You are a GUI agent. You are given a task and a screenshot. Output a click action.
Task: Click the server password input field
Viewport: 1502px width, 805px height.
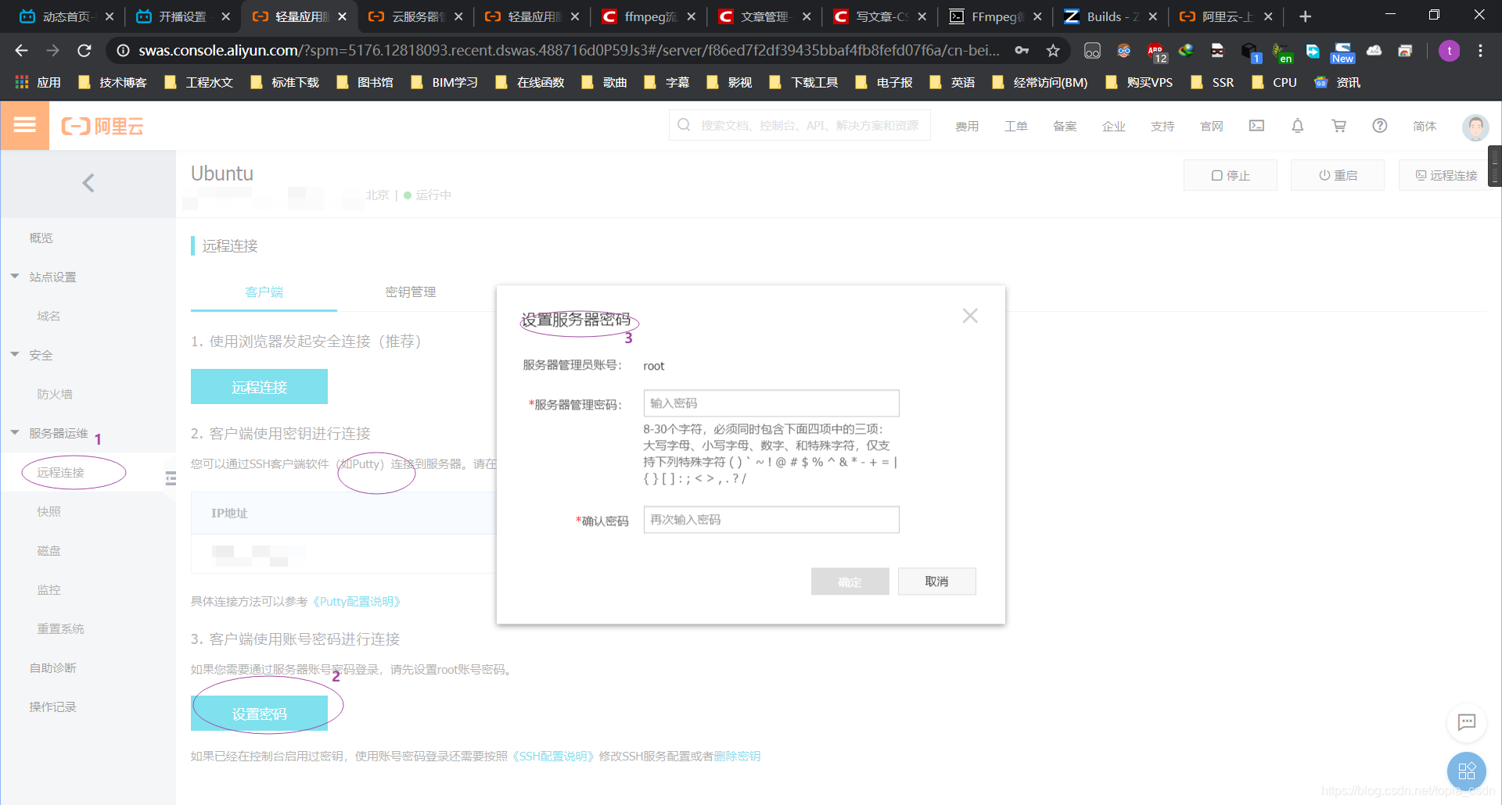[771, 402]
